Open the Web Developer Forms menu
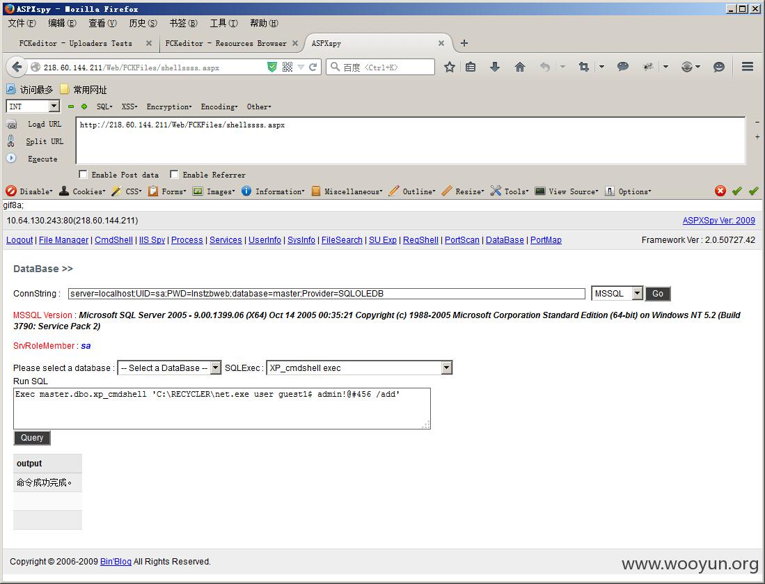This screenshot has height=584, width=765. coord(167,191)
